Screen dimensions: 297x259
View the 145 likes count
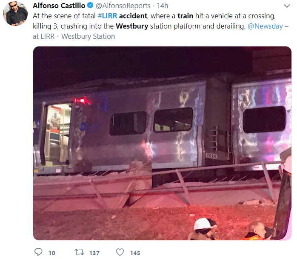click(135, 253)
